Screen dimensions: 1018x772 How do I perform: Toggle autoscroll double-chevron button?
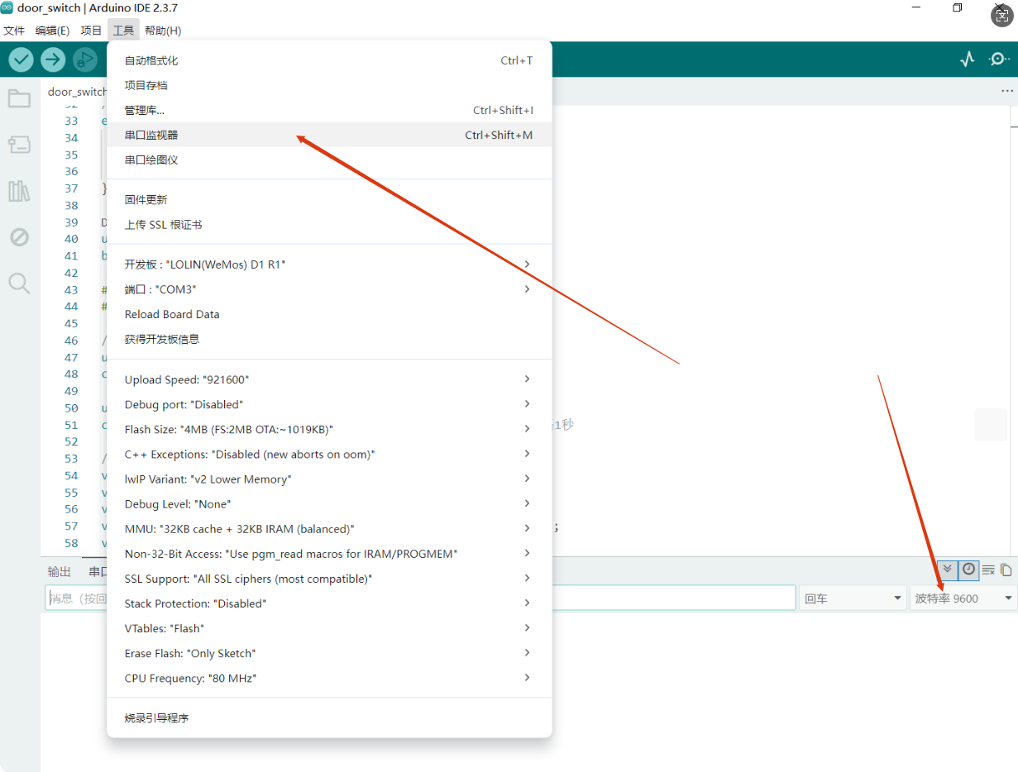tap(948, 569)
